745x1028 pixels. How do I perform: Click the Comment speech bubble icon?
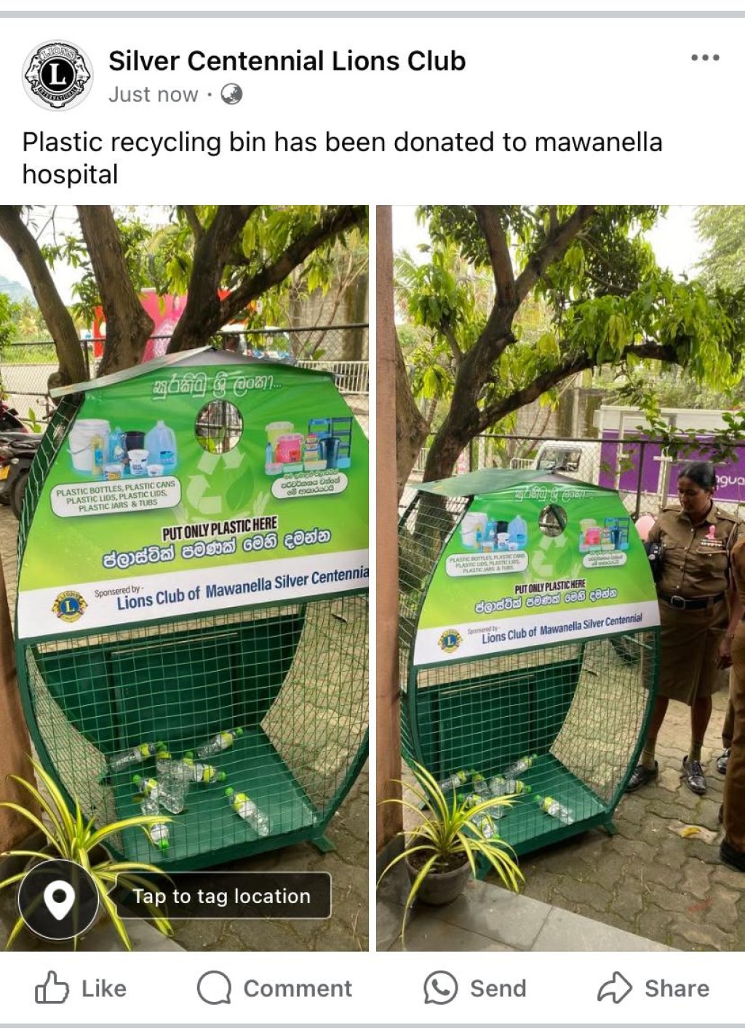[214, 987]
